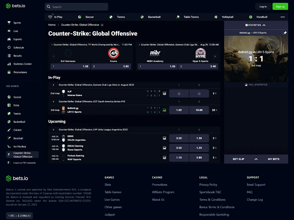
Task: Click the previous arrow on featured matches carousel
Action: click(54, 56)
